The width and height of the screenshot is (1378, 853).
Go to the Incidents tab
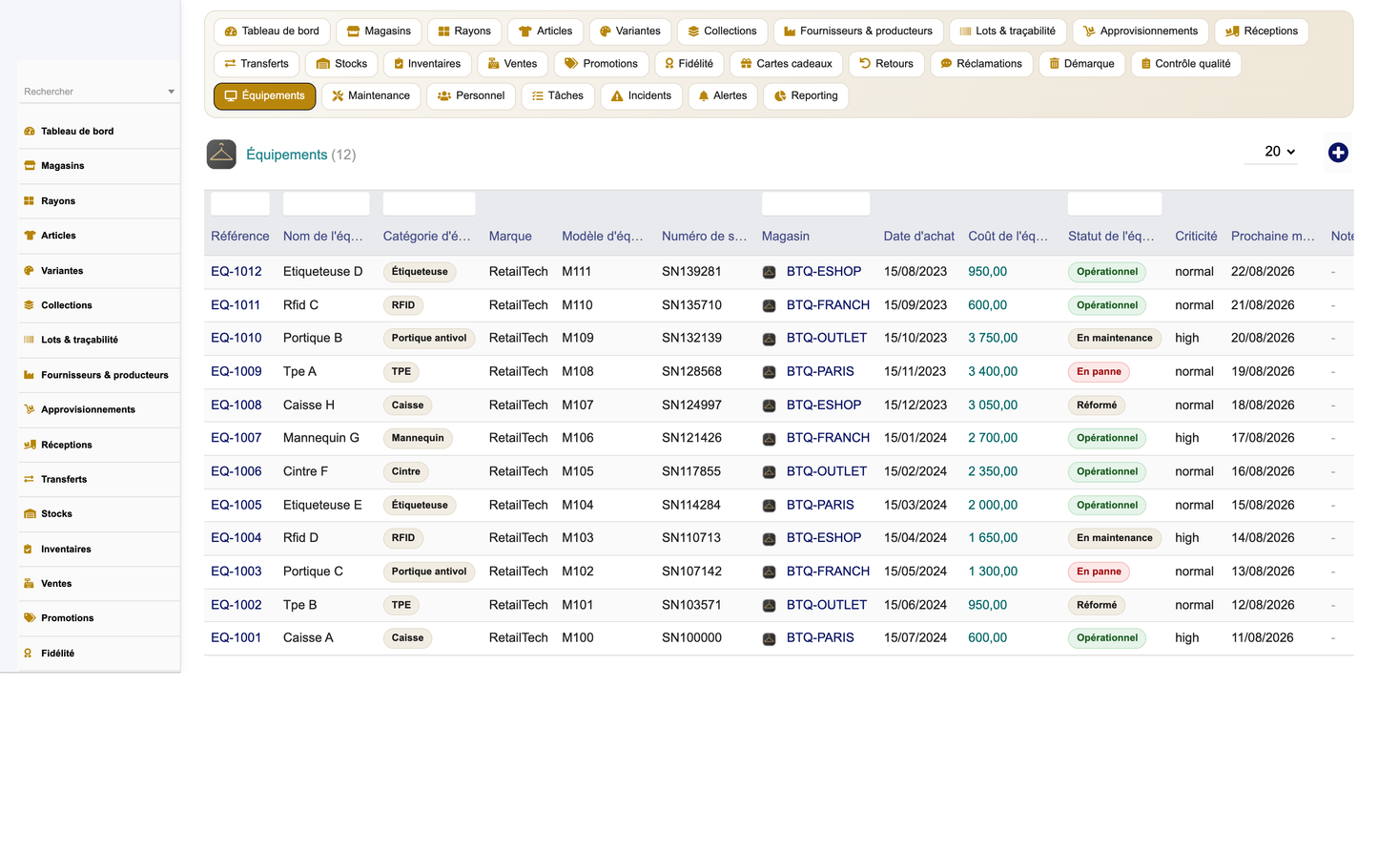point(642,96)
